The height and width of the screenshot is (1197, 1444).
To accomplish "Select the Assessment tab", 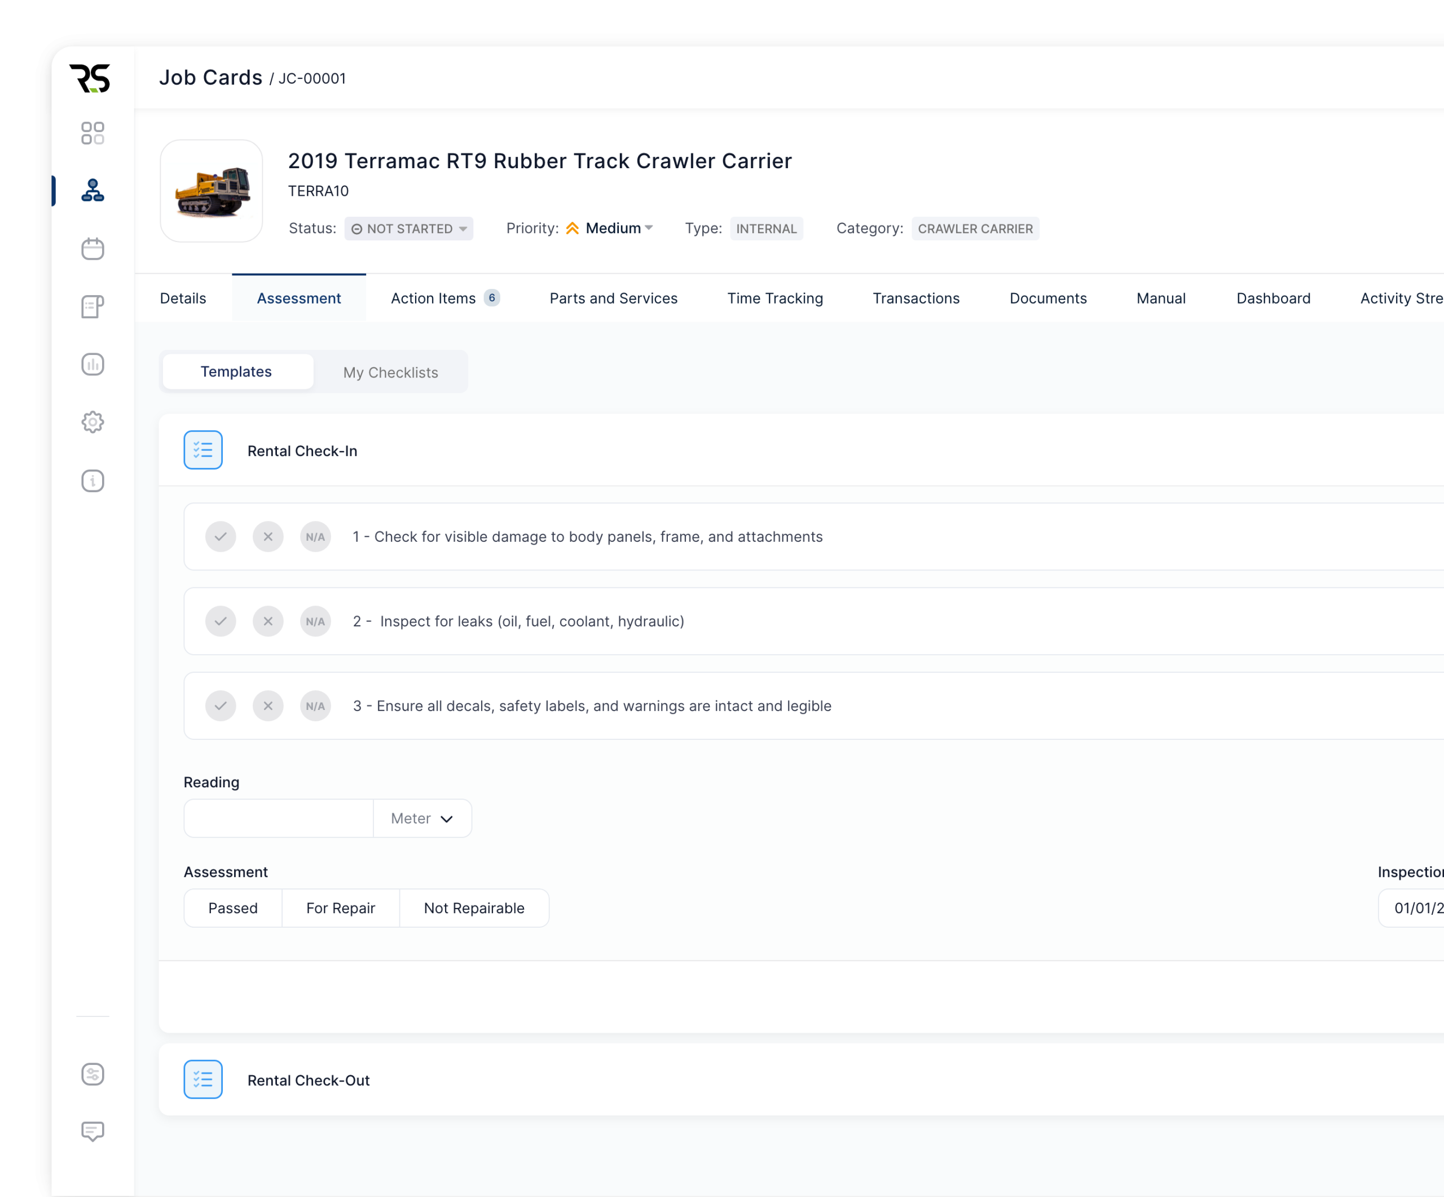I will 298,298.
